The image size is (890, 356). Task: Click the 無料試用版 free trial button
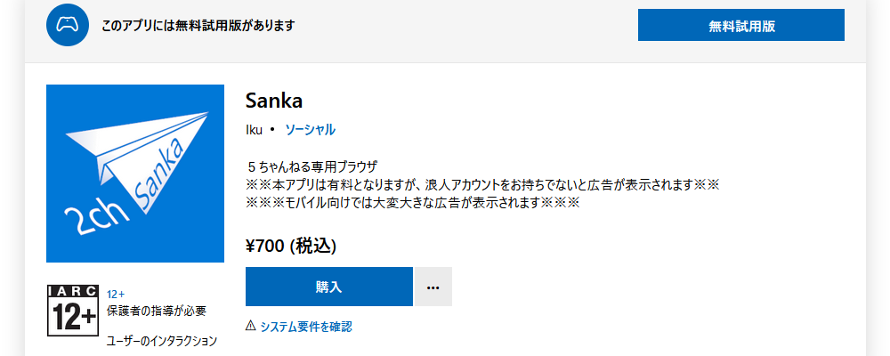[x=740, y=25]
